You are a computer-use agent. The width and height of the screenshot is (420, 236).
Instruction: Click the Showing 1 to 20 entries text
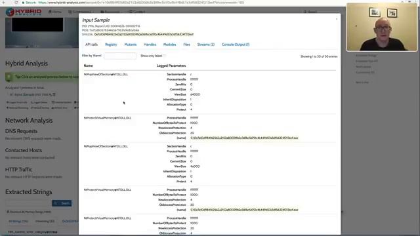pyautogui.click(x=319, y=56)
